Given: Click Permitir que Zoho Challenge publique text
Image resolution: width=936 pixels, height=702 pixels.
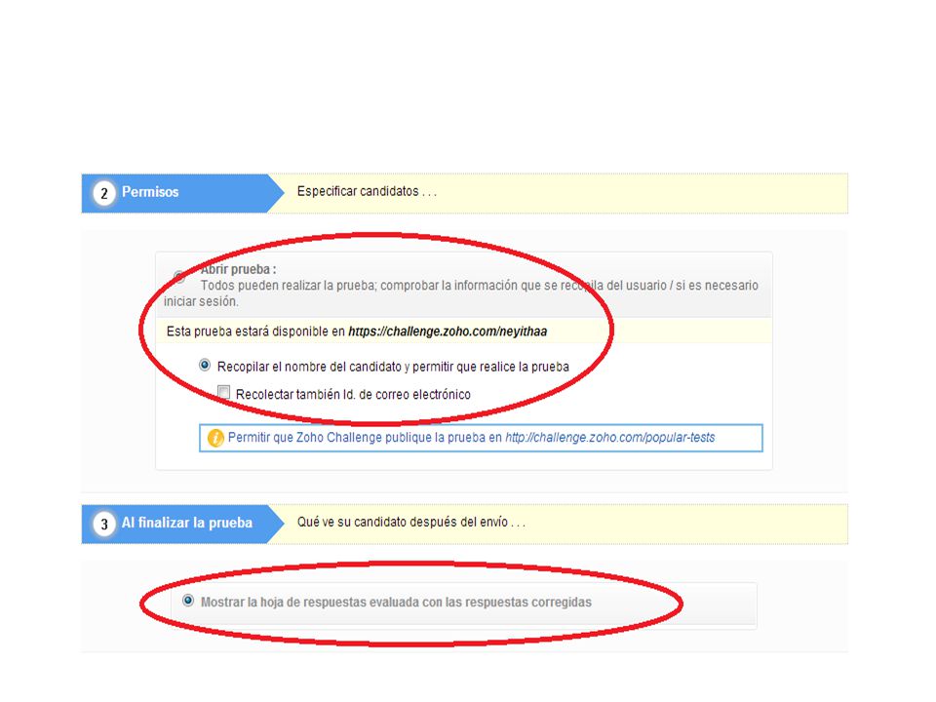Looking at the screenshot, I should pos(365,438).
